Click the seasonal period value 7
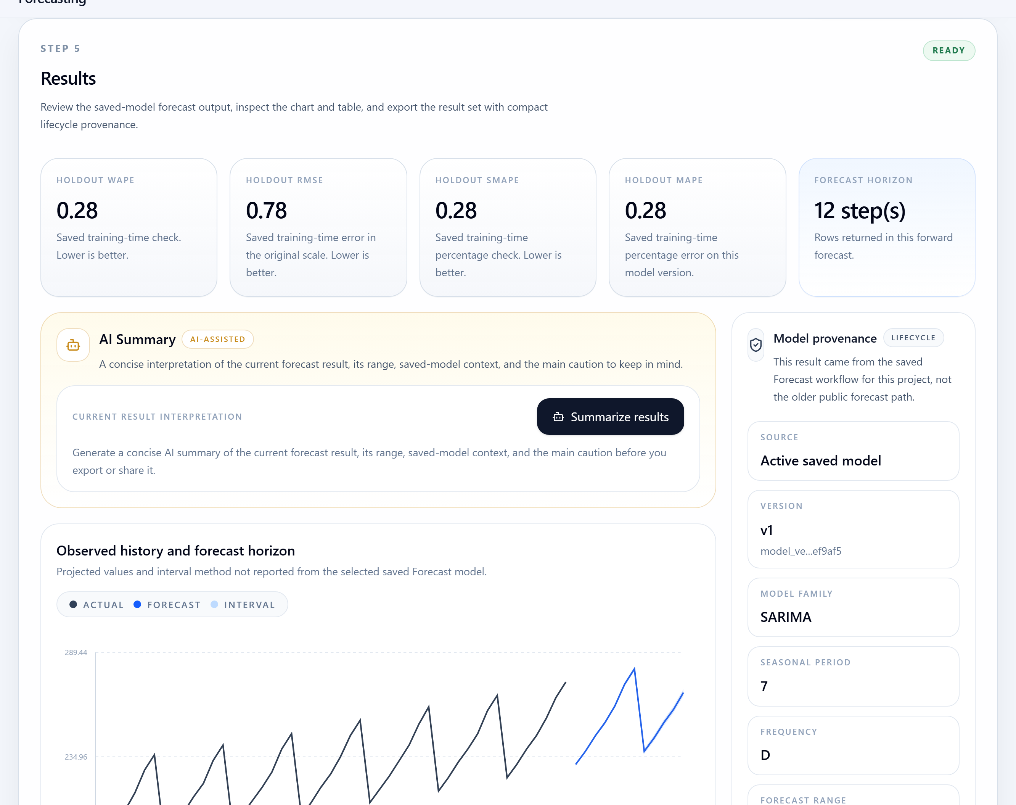The height and width of the screenshot is (805, 1016). (x=764, y=686)
